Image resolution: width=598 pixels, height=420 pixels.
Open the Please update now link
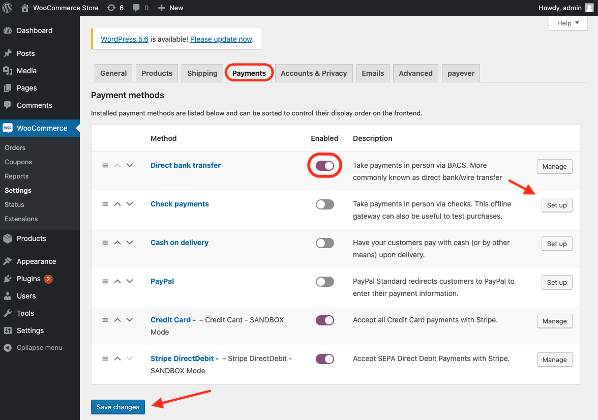[x=221, y=39]
